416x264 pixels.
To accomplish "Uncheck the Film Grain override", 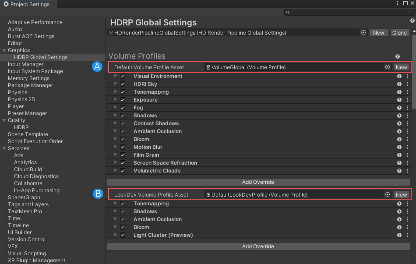I will tap(123, 155).
